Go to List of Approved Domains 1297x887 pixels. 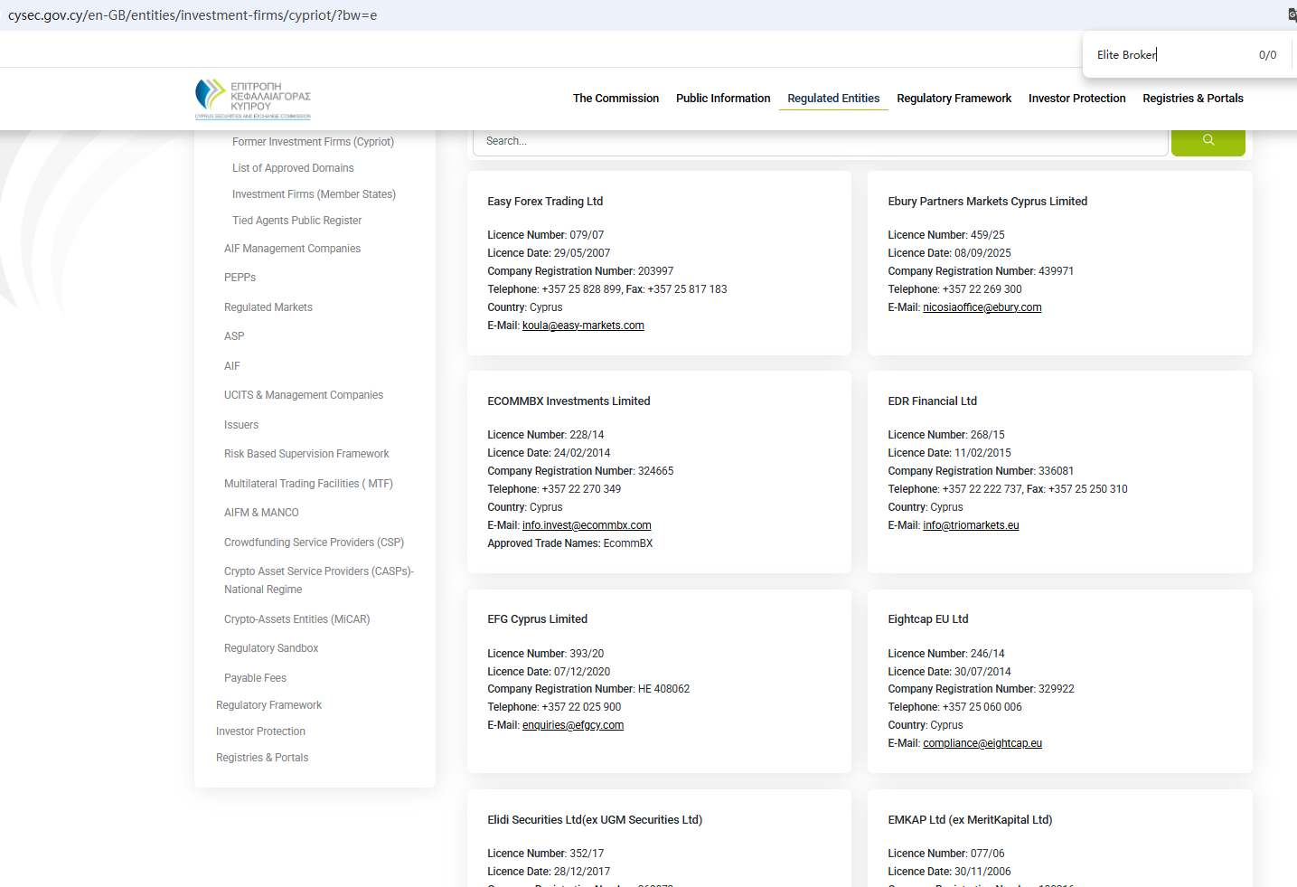[x=293, y=168]
